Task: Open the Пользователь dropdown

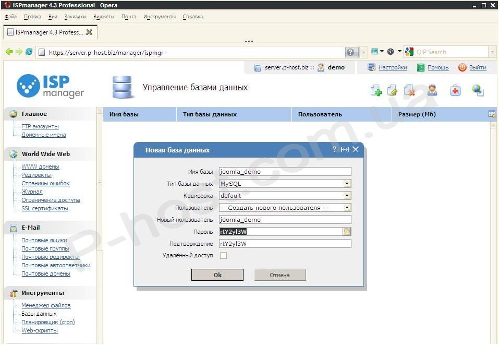Action: 347,208
